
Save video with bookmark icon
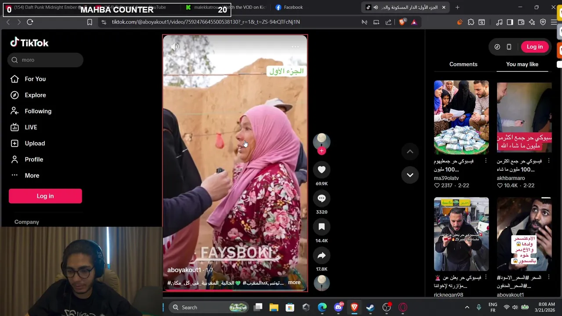point(321,227)
